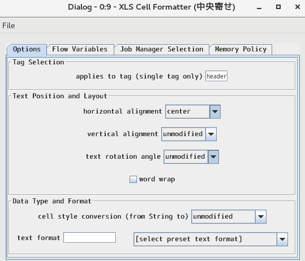The height and width of the screenshot is (261, 305).
Task: Open the preset text format dropdown arrow
Action: pos(282,240)
